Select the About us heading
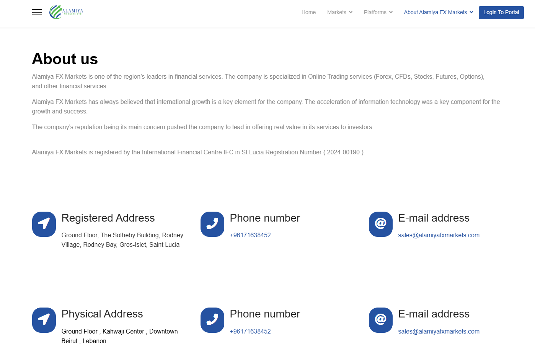The height and width of the screenshot is (353, 535). [x=65, y=59]
